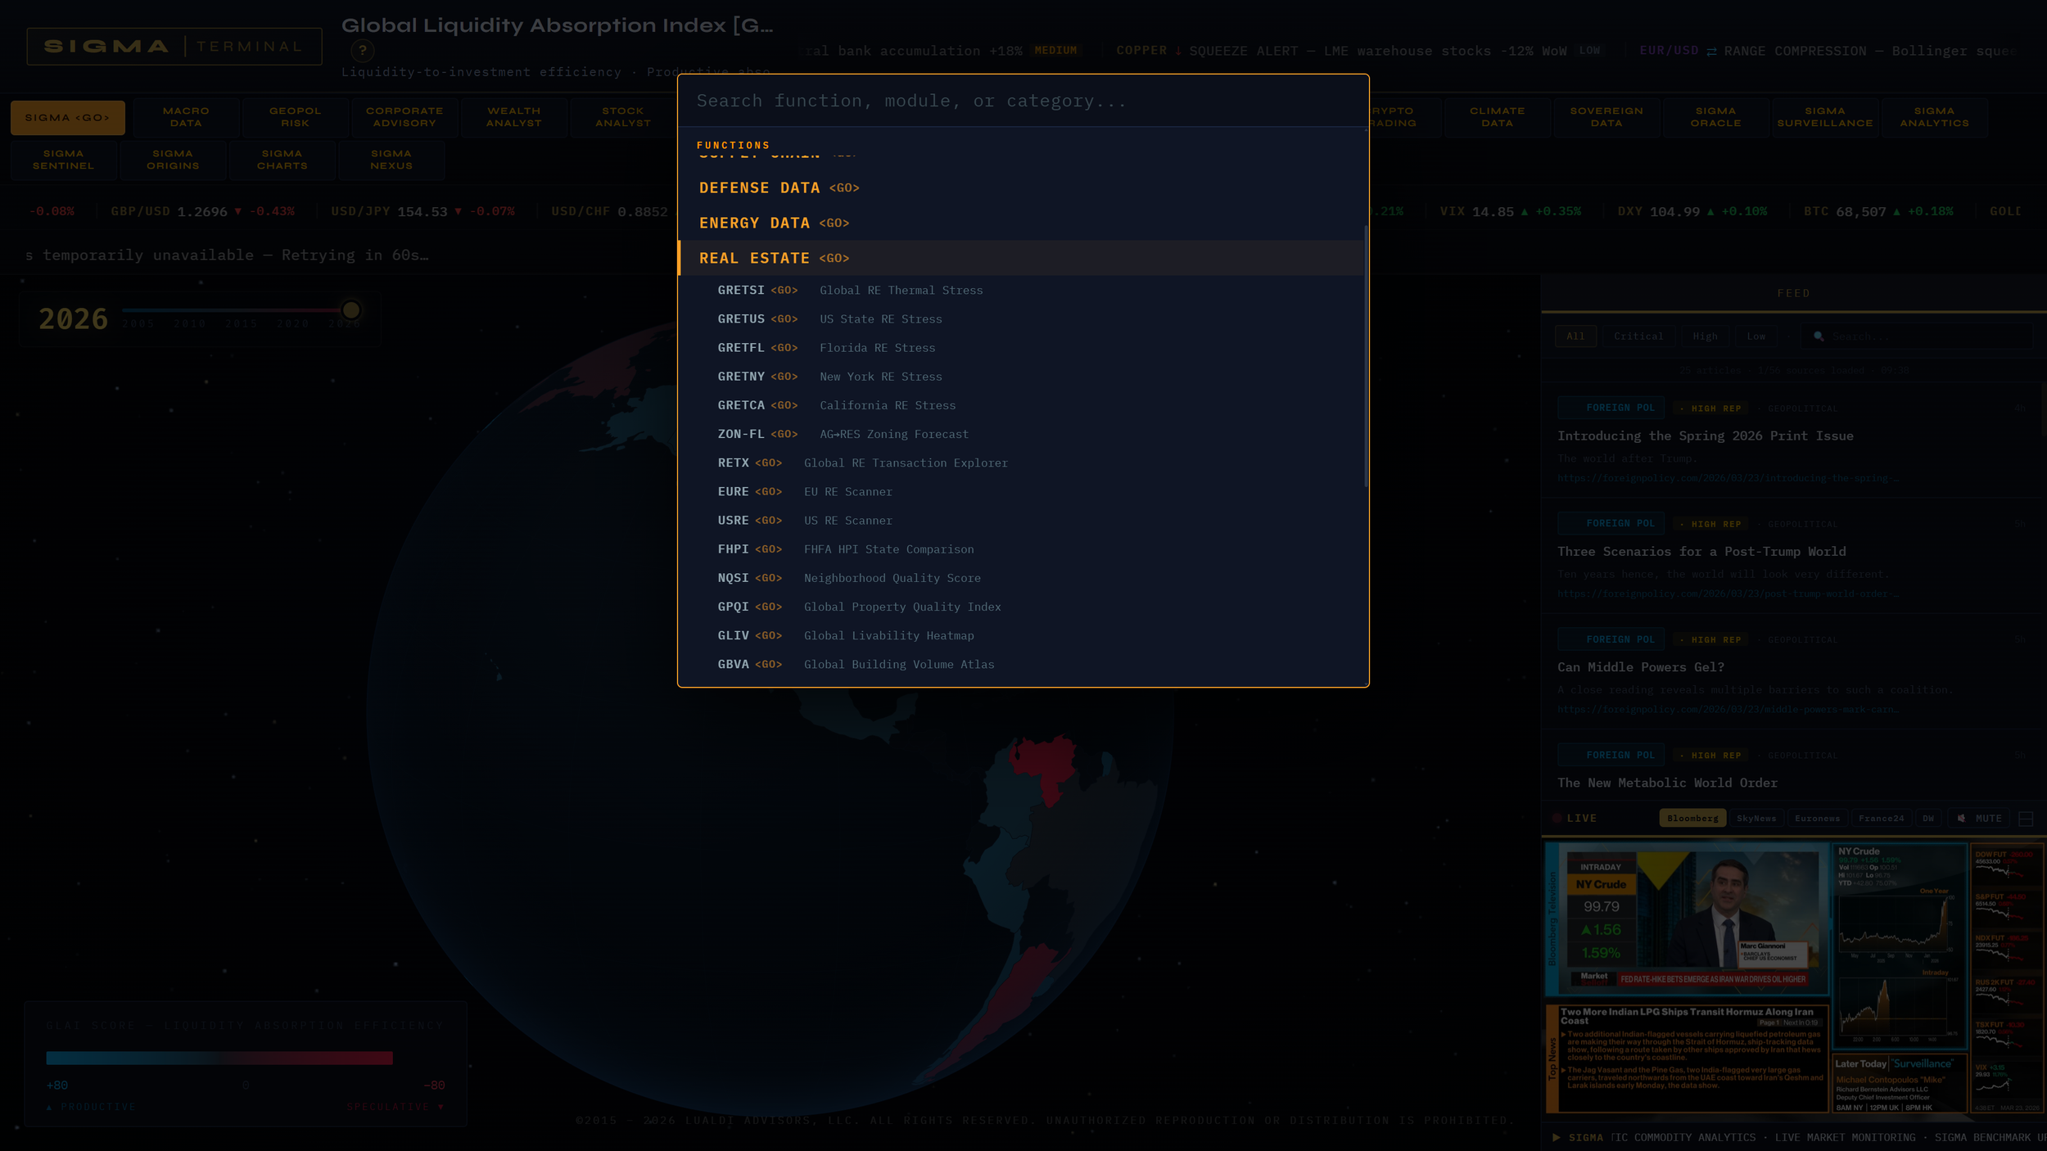Image resolution: width=2047 pixels, height=1151 pixels.
Task: Open the Sigma Charts tab
Action: (282, 160)
